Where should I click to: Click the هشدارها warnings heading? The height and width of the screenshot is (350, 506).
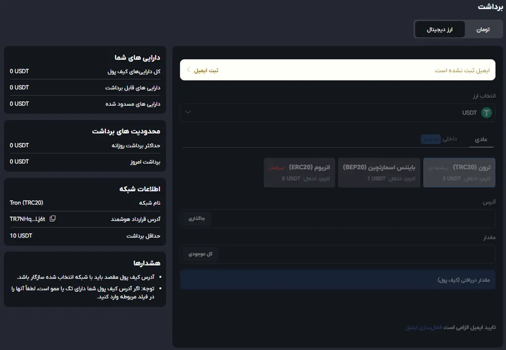click(147, 263)
